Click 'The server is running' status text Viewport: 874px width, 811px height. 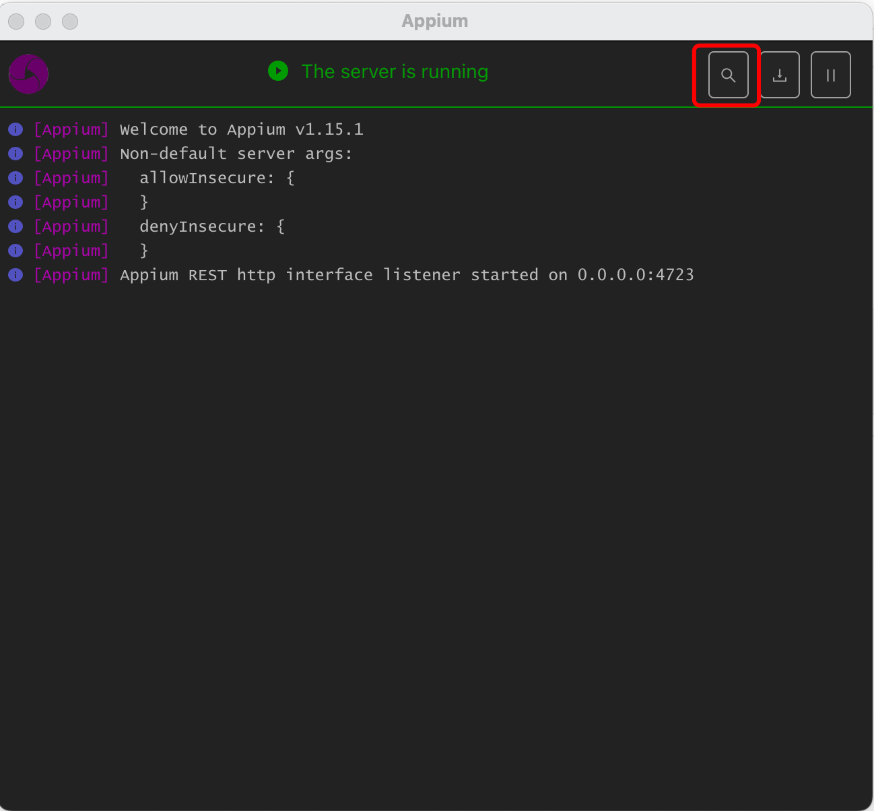395,71
